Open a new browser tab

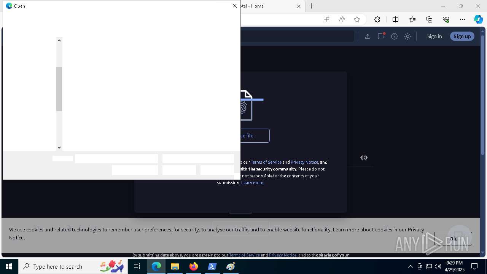(312, 6)
